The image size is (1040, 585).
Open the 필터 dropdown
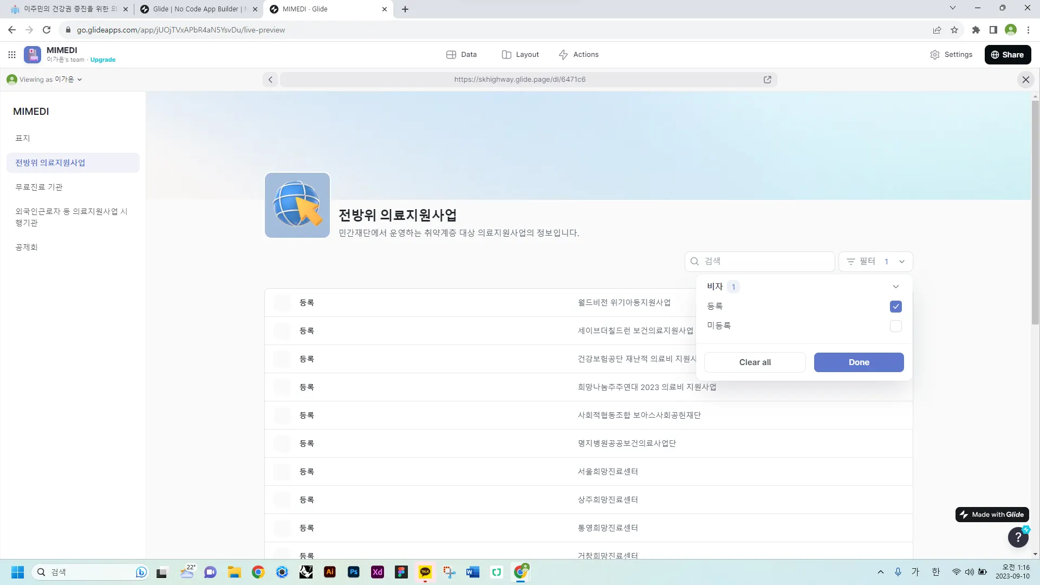click(875, 262)
